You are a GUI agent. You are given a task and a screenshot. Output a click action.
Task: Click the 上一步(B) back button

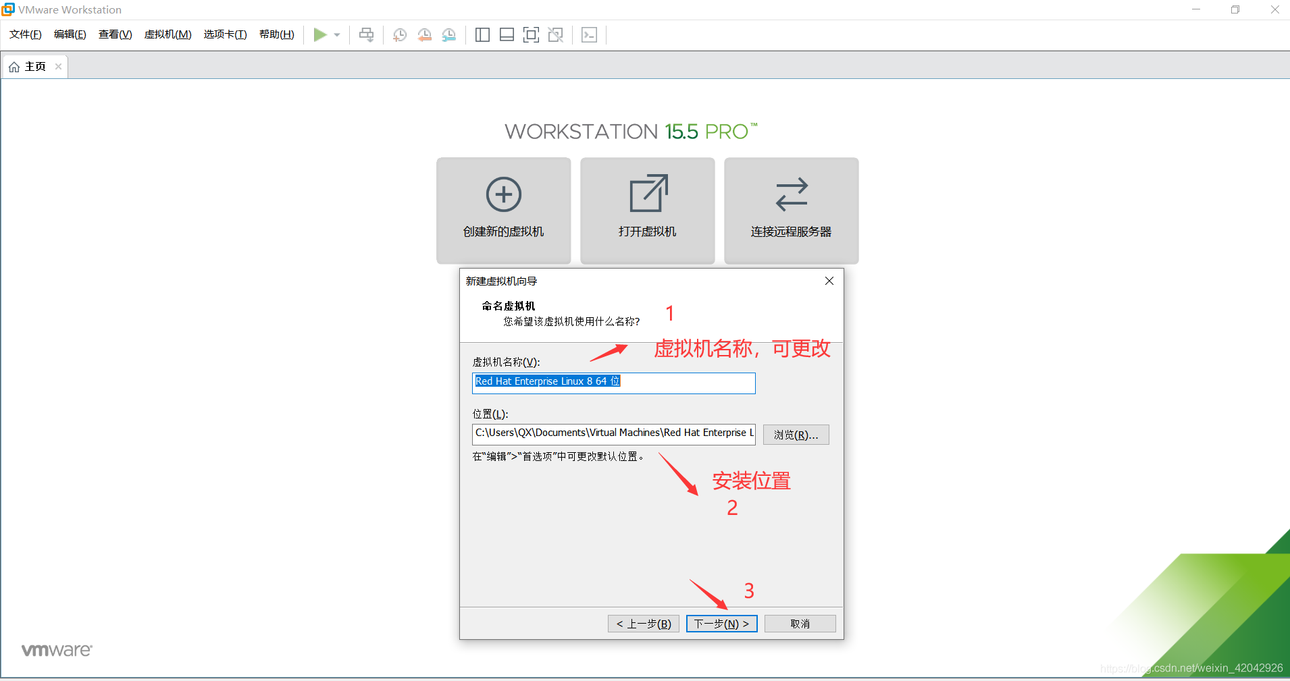[x=644, y=624]
